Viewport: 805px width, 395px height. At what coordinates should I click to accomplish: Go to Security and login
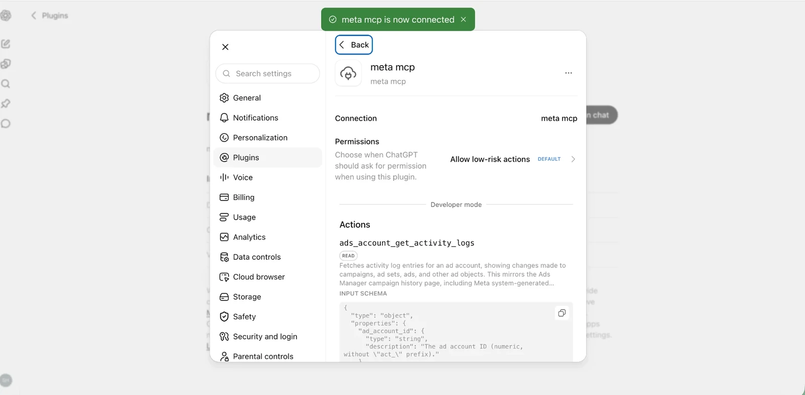coord(268,337)
